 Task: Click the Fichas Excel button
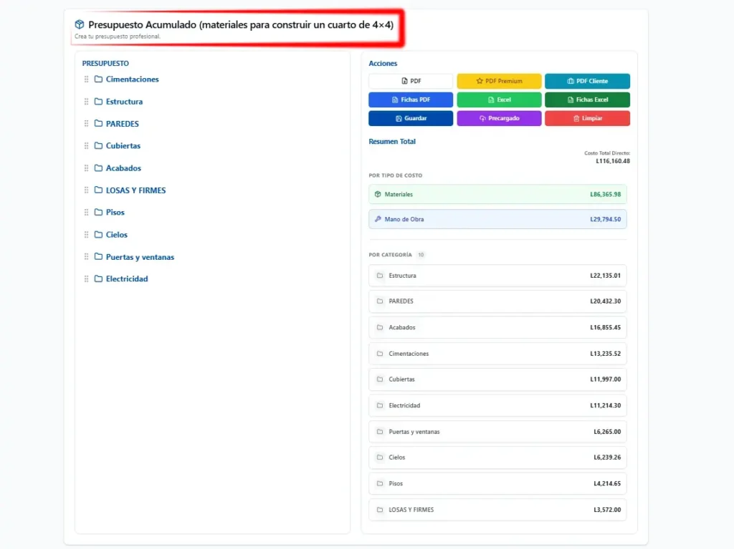[x=587, y=99]
